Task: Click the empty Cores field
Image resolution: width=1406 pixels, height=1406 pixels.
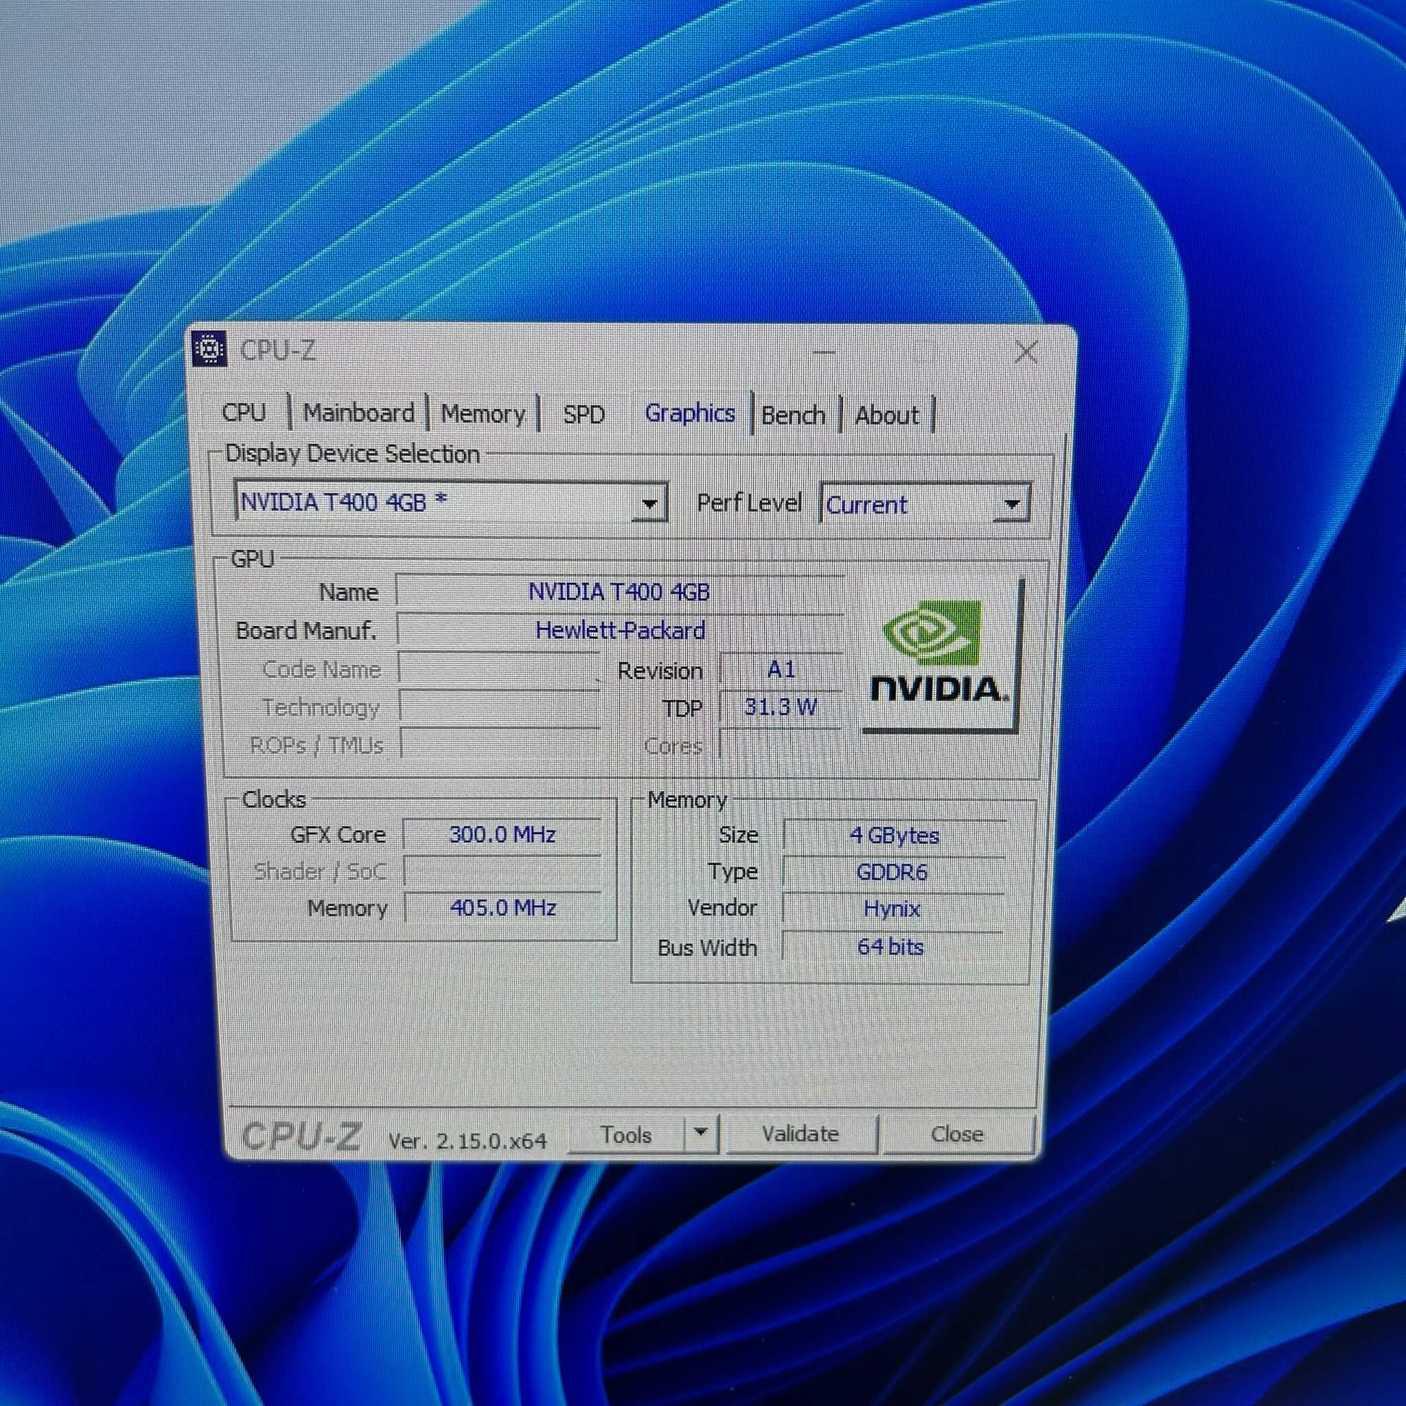Action: coord(781,744)
